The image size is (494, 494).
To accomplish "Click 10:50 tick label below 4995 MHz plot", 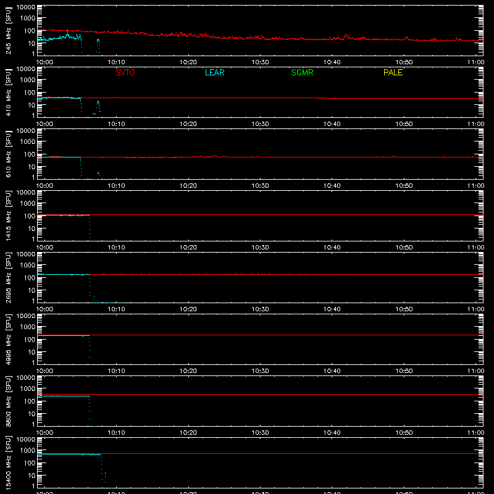I will [x=404, y=371].
